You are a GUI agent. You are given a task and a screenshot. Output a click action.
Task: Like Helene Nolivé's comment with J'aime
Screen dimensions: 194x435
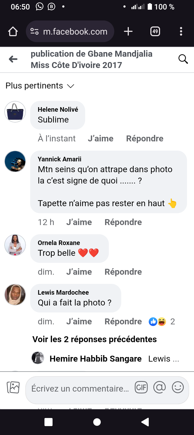(101, 138)
